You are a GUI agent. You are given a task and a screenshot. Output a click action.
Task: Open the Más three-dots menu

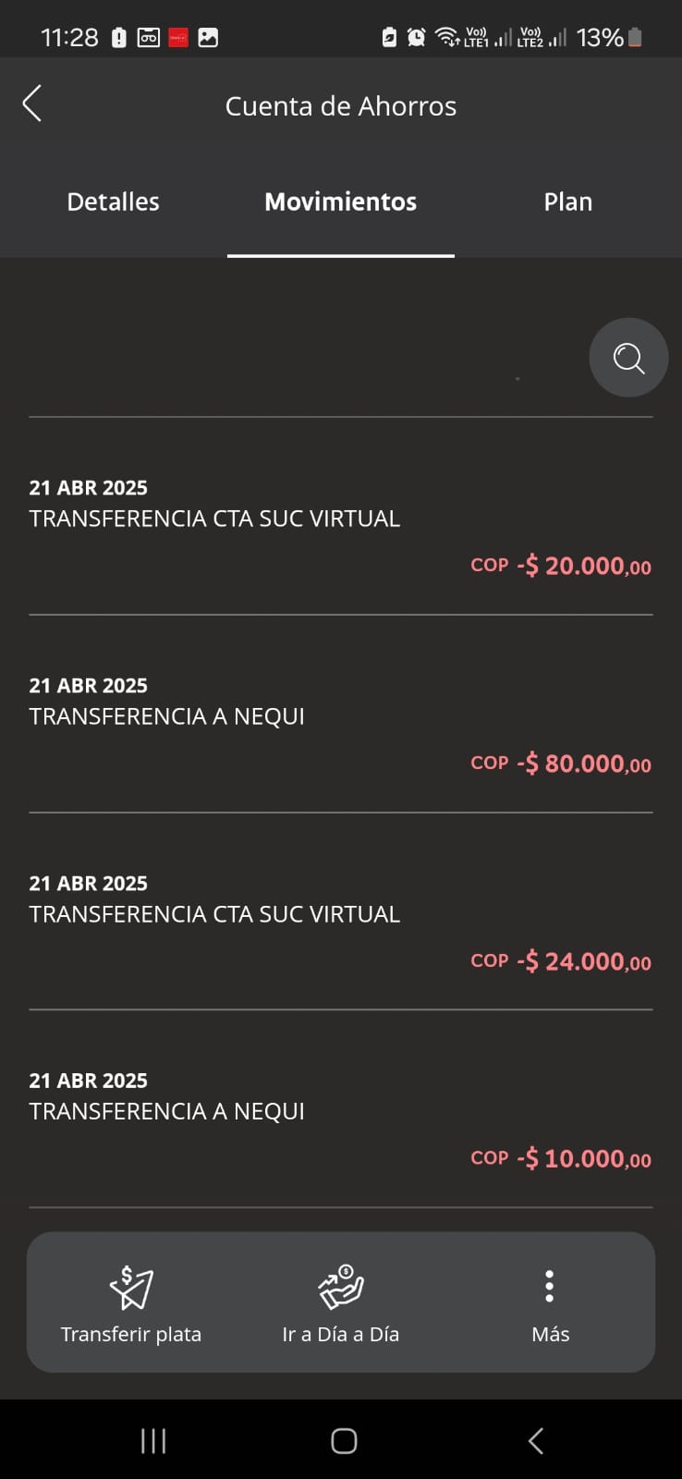(x=550, y=1286)
